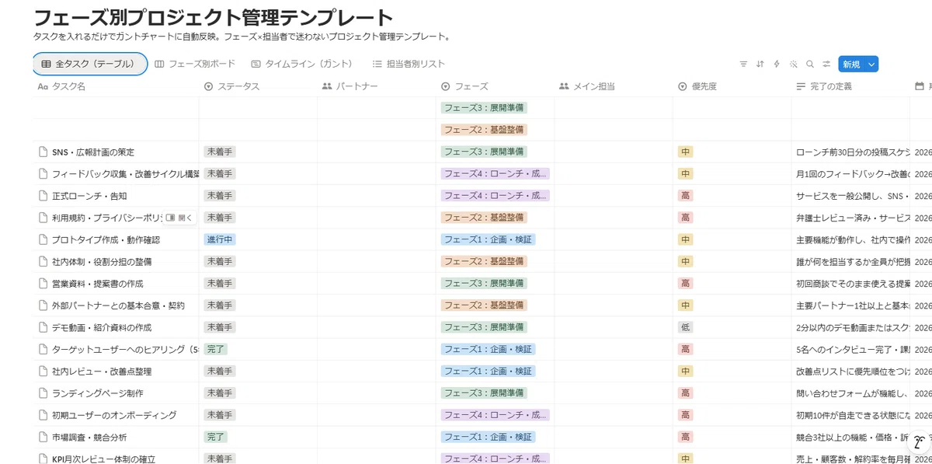Open the 優先度 column header menu
Image resolution: width=932 pixels, height=464 pixels.
pos(732,86)
